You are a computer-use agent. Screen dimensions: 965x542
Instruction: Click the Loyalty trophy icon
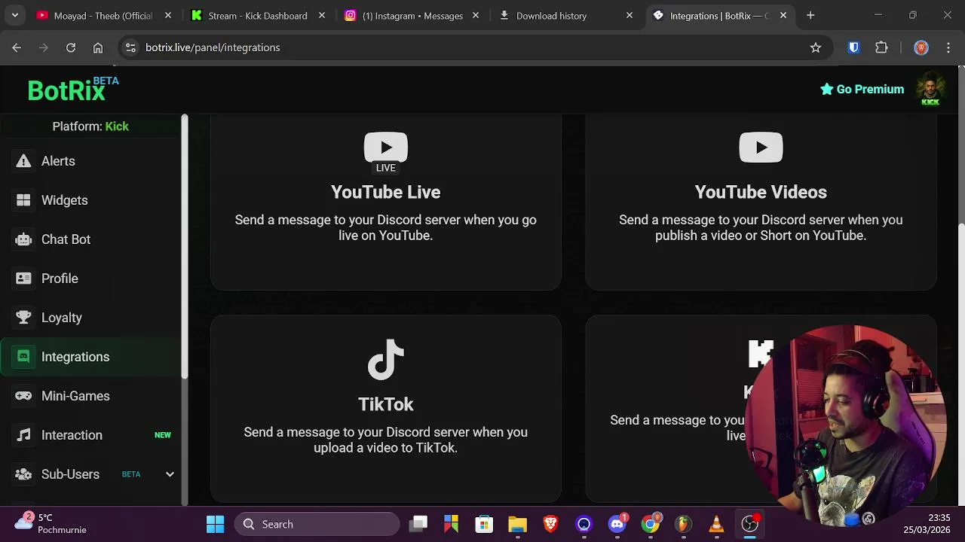tap(23, 318)
